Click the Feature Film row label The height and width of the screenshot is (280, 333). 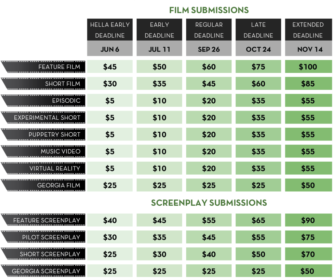coord(43,67)
